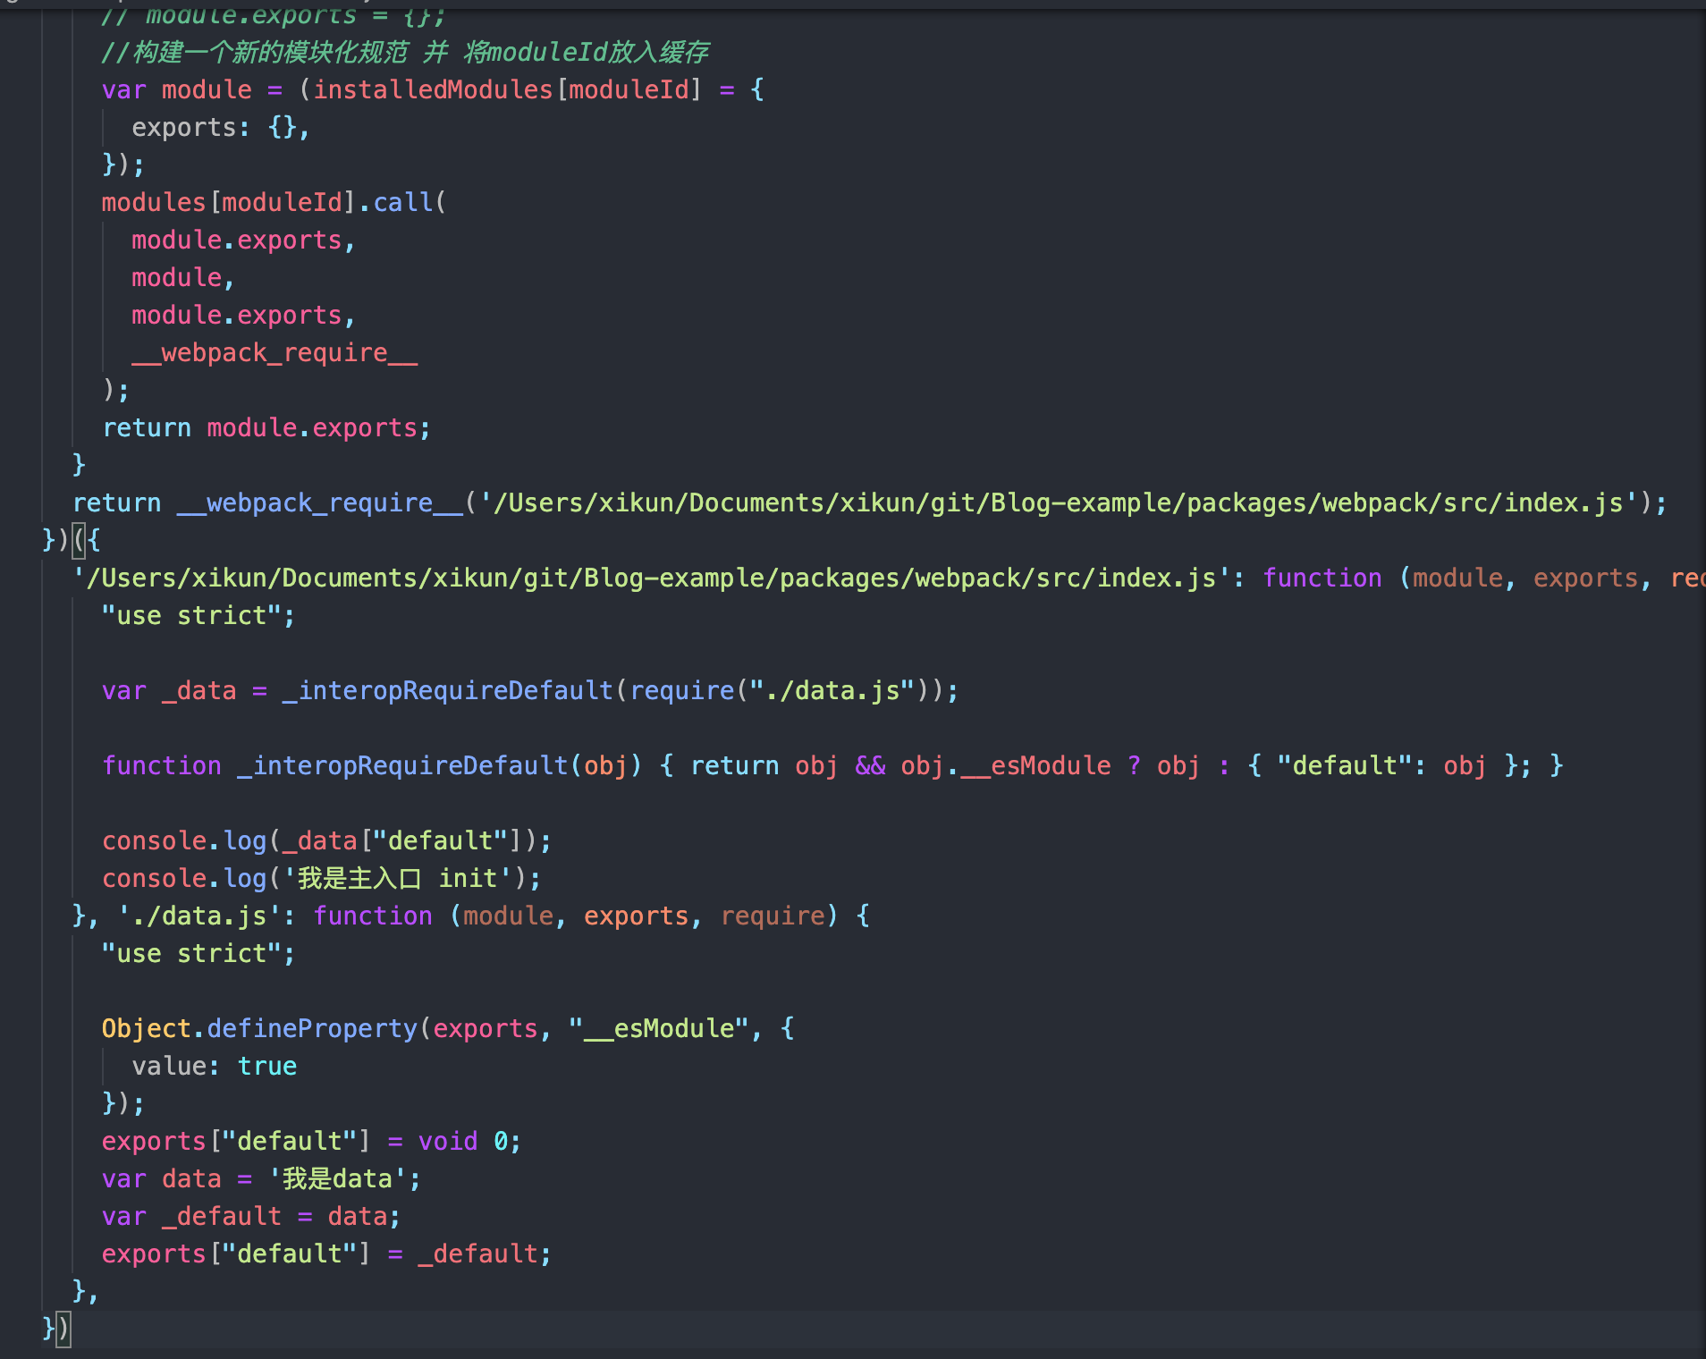
Task: Place cursor at final '})' closing line
Action: 55,1329
